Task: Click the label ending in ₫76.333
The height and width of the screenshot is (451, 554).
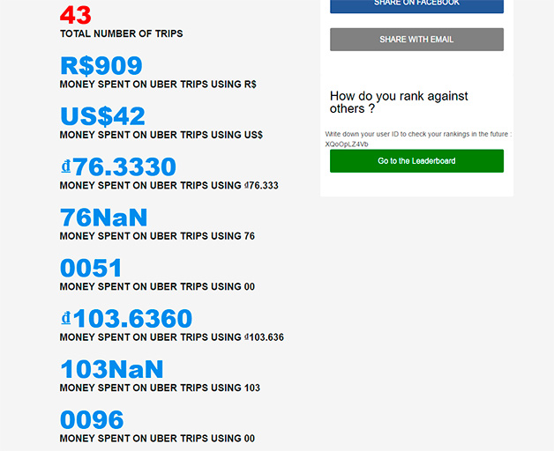Action: (x=168, y=186)
